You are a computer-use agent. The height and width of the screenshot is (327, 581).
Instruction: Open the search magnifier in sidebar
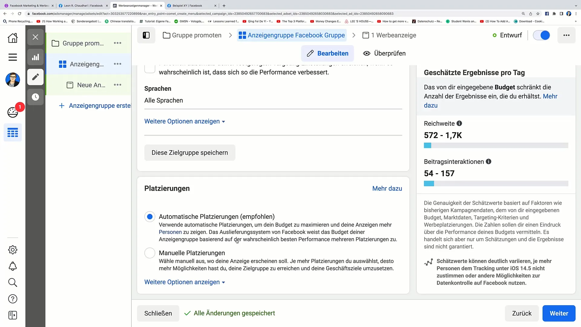pos(12,282)
